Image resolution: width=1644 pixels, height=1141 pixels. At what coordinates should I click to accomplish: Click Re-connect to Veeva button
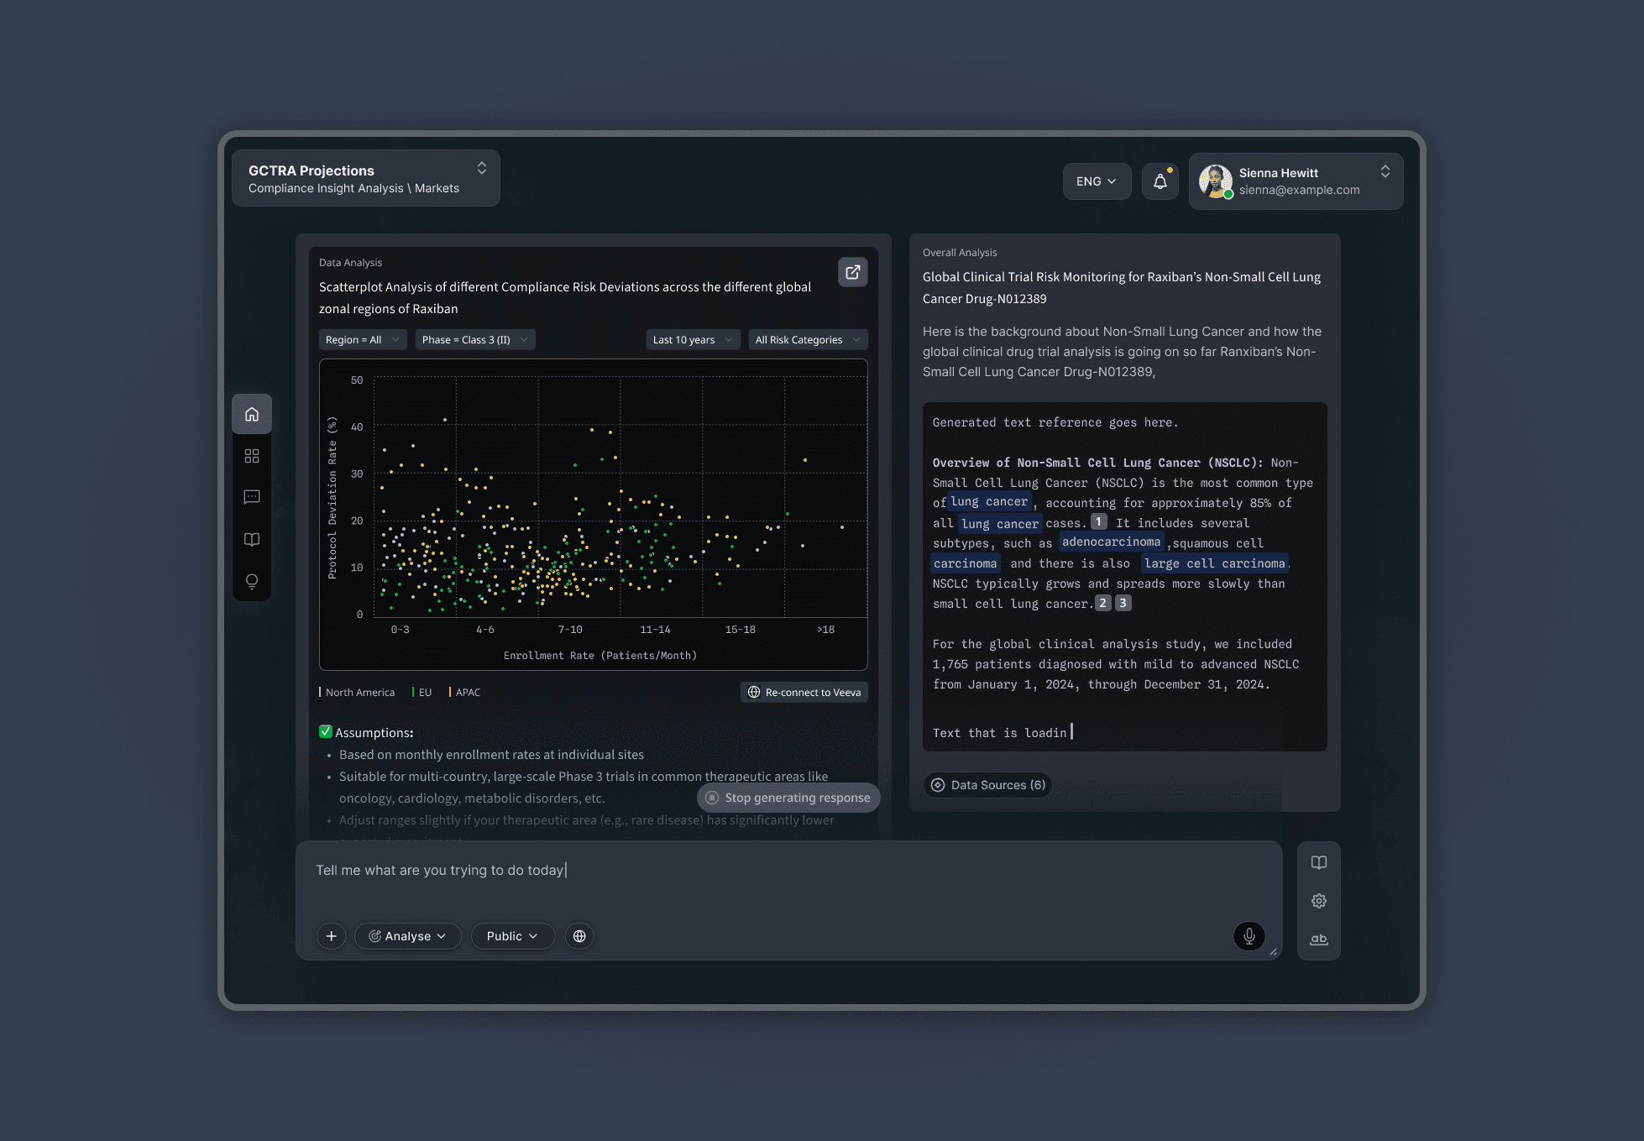click(804, 692)
